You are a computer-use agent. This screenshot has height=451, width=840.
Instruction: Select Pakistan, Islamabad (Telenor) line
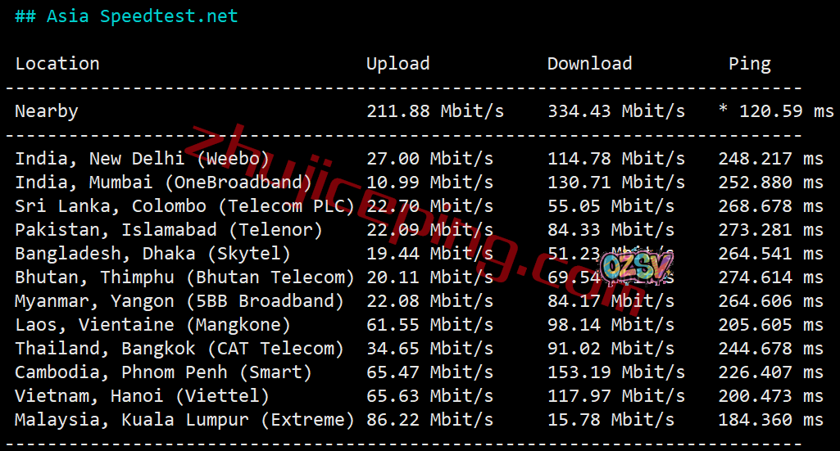click(x=169, y=230)
